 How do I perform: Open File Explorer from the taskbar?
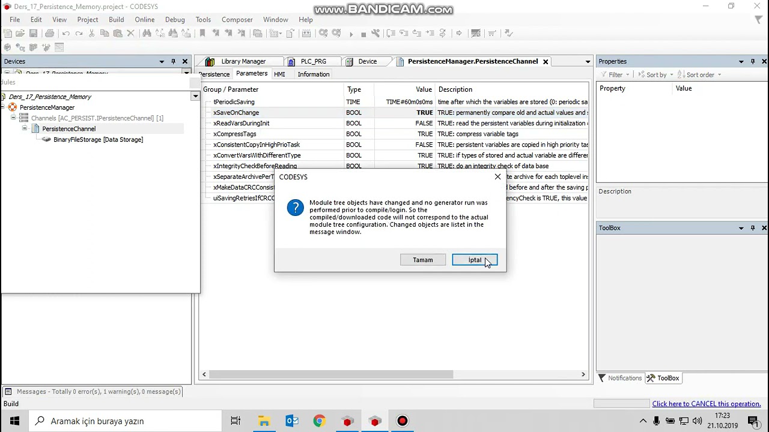pyautogui.click(x=264, y=421)
